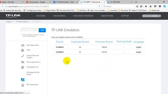The image size is (168, 94).
Task: Focus the model or key words input
Action: pos(29,30)
